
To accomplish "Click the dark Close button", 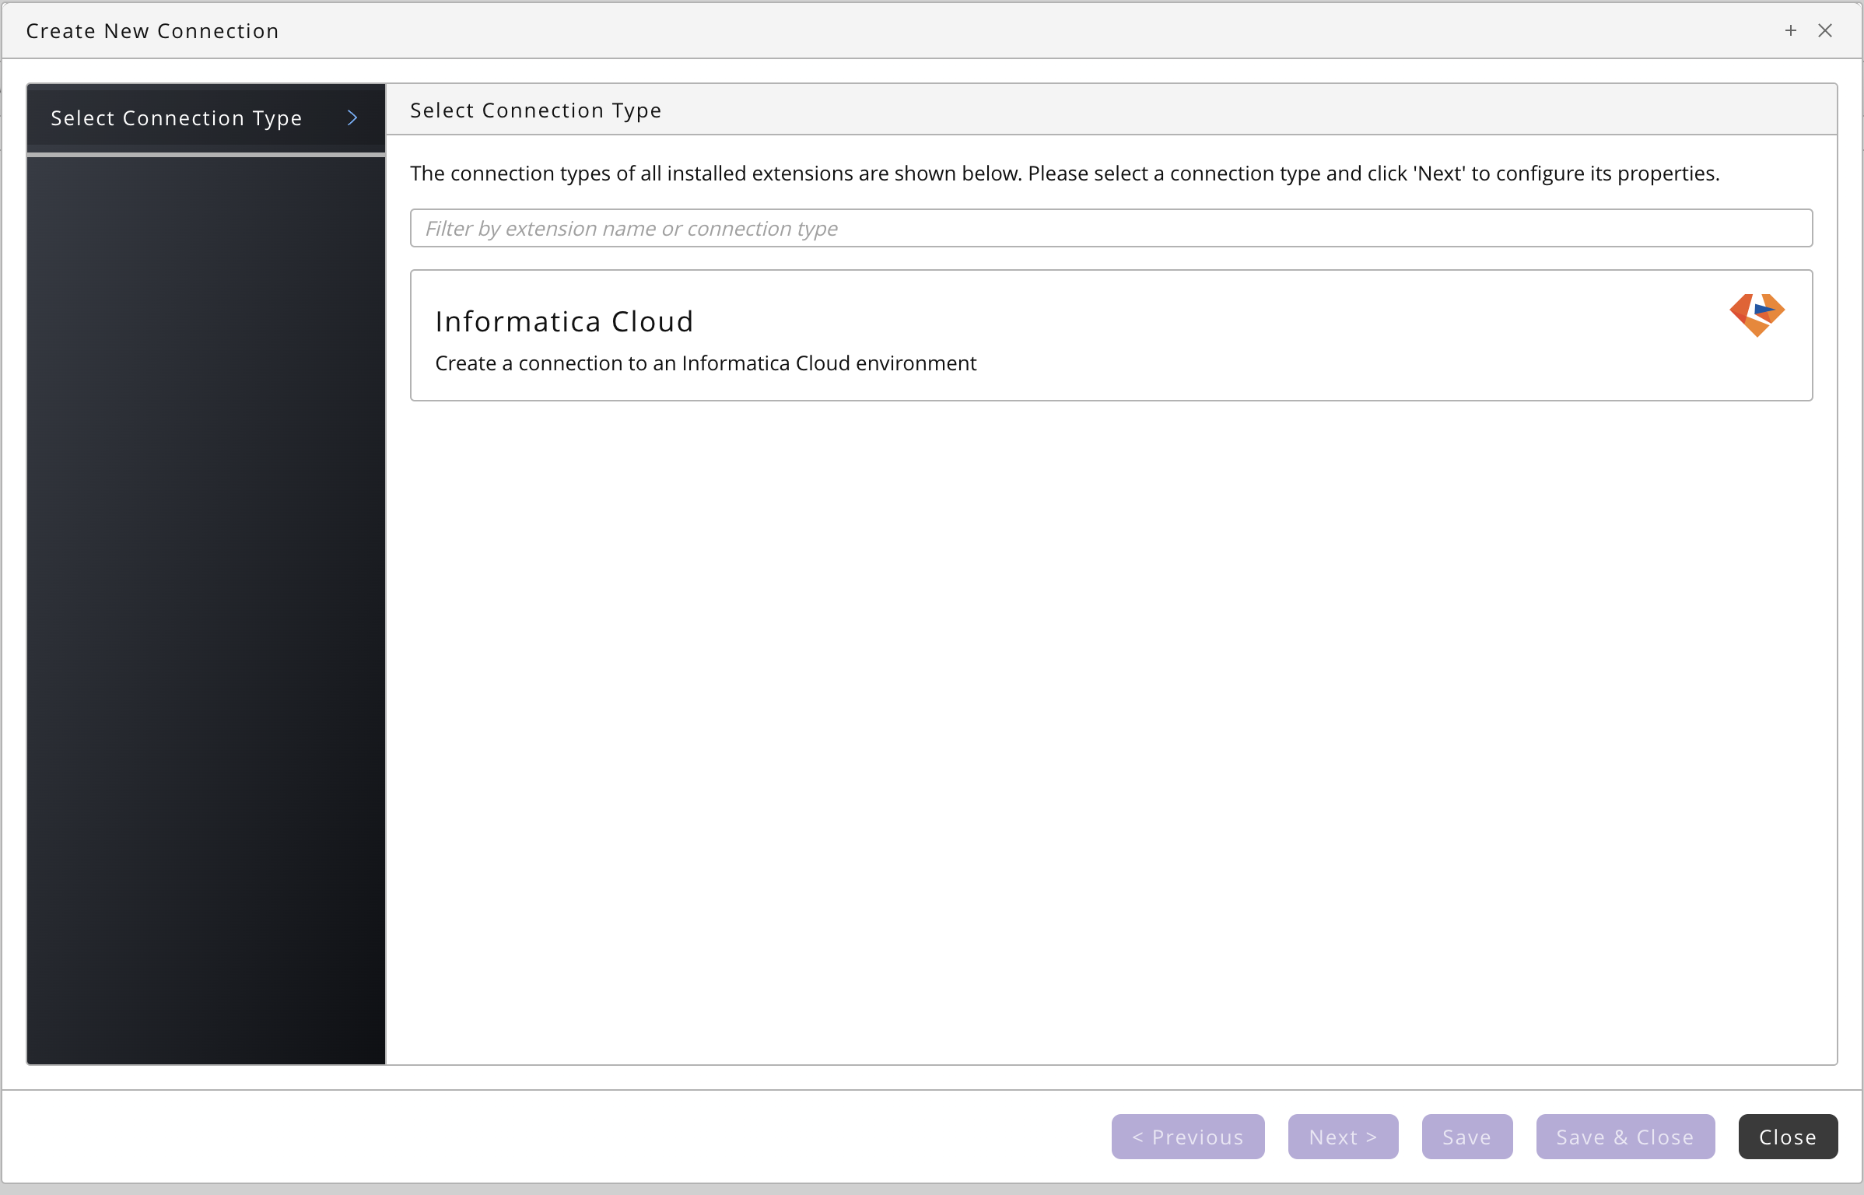I will (1788, 1137).
